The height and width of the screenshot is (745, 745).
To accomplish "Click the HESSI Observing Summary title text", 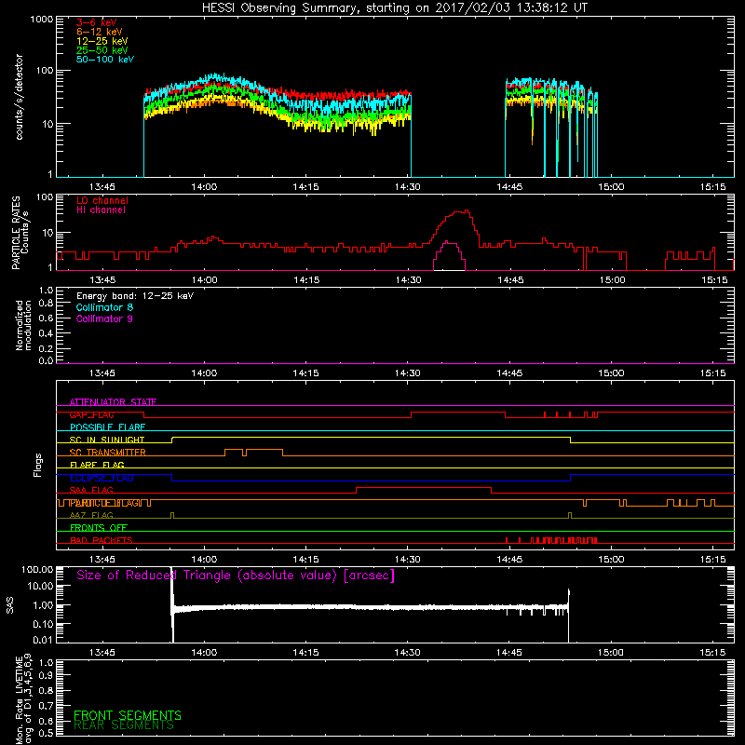I will [x=394, y=7].
